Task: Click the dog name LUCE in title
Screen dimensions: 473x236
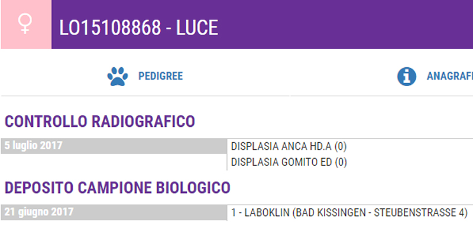Action: click(197, 28)
